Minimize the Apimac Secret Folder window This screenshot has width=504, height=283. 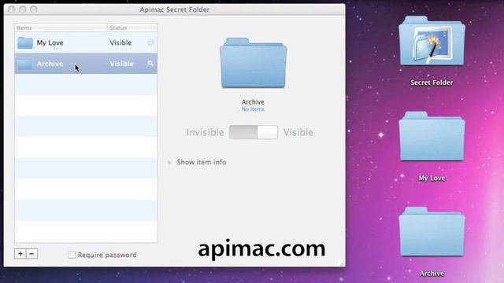(23, 9)
